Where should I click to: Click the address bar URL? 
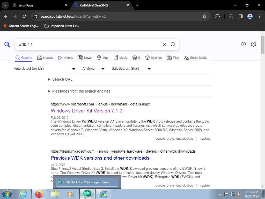pos(73,16)
